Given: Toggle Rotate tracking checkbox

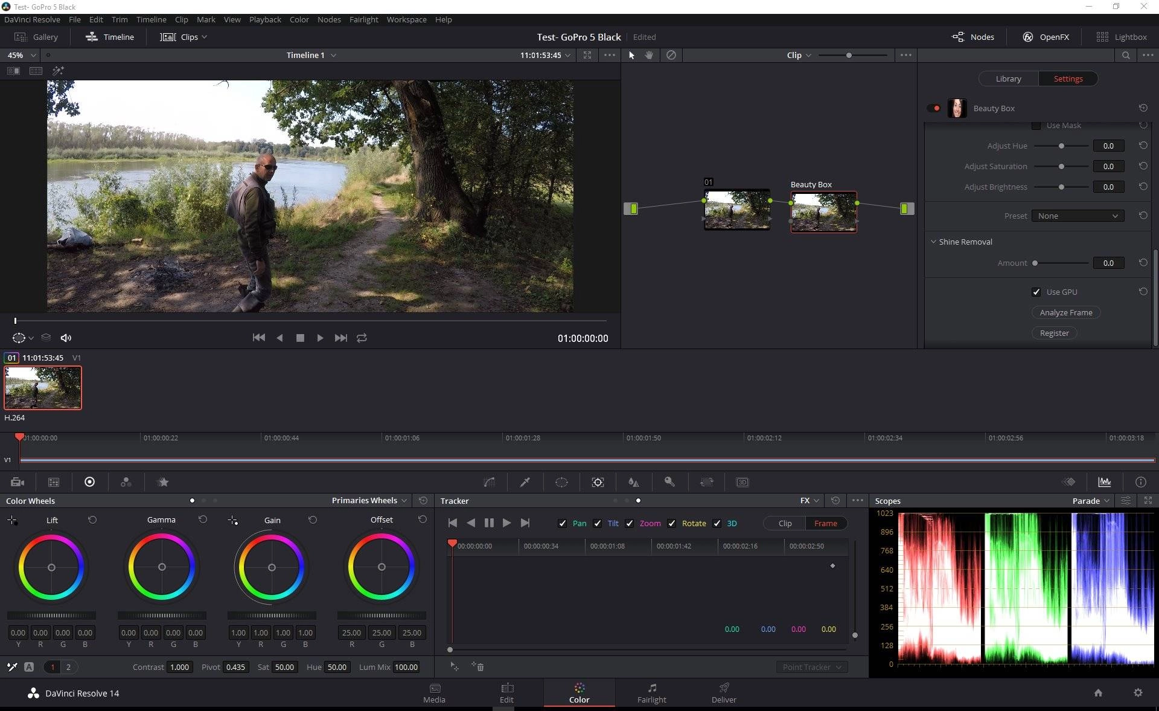Looking at the screenshot, I should [x=672, y=523].
